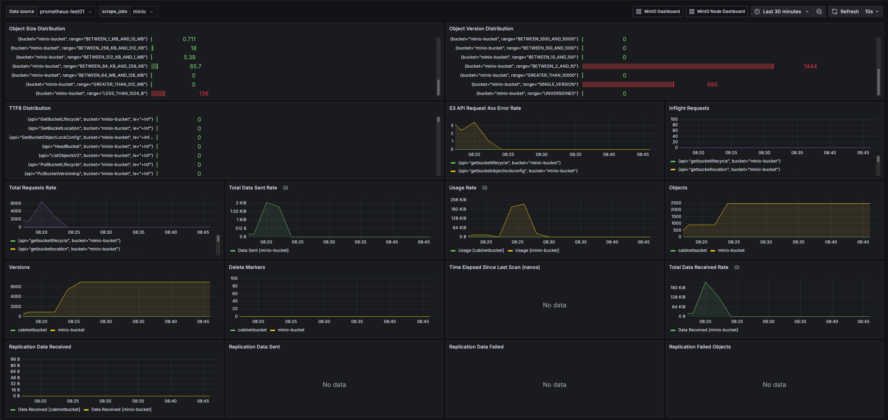Toggle cabinetbucket series in Objects legend
Viewport: 888px width, 420px height.
point(692,250)
